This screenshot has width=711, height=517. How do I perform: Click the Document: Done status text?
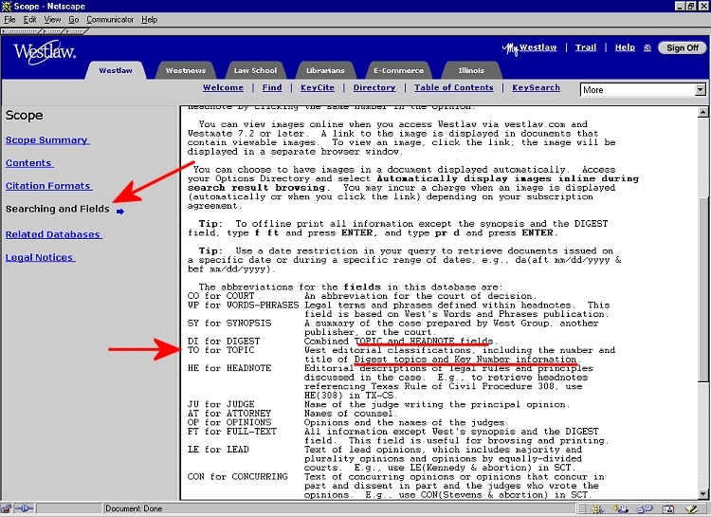[134, 508]
